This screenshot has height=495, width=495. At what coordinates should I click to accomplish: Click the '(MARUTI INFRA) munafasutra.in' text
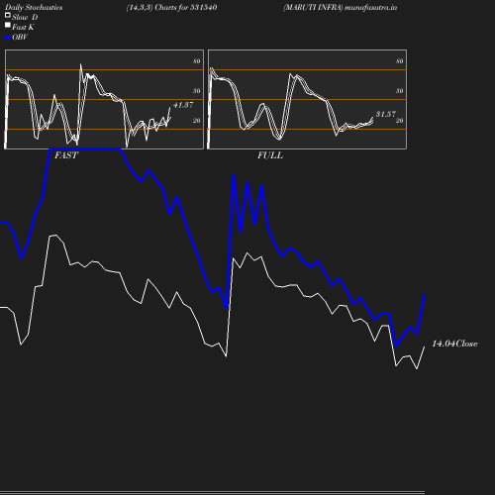point(340,8)
